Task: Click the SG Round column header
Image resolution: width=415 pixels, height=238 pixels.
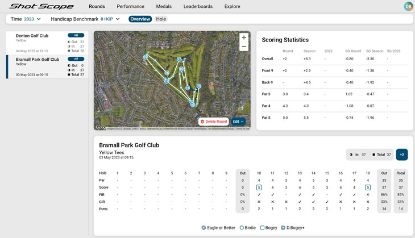Action: [353, 51]
